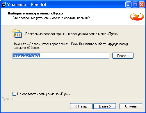
Task: Click the 'Где программа установки должна создать ярлыки?' subtitle
Action: [51, 18]
